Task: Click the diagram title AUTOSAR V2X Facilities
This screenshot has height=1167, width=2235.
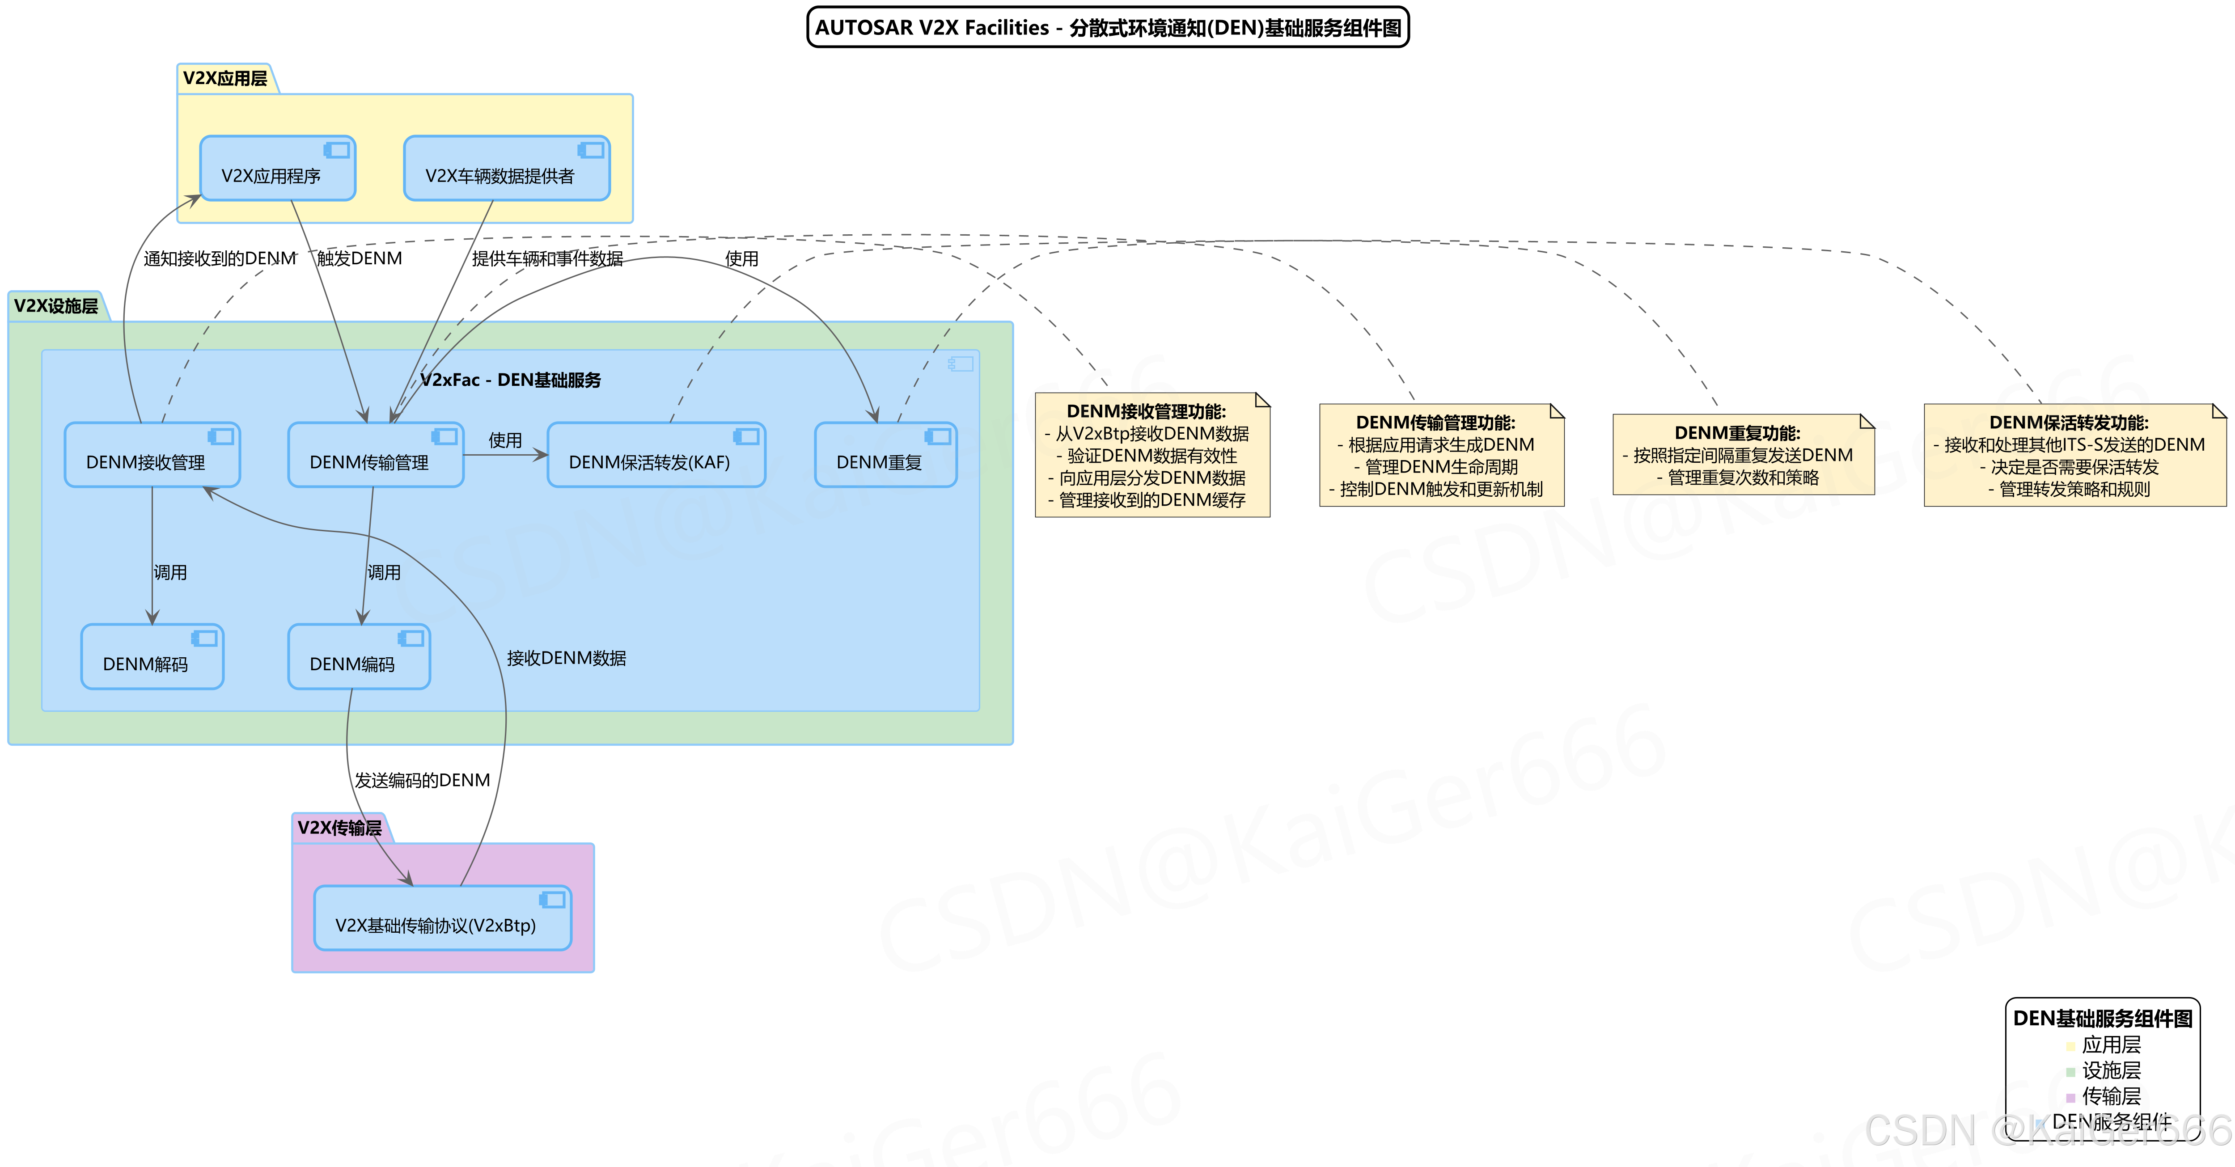Action: click(x=1108, y=28)
